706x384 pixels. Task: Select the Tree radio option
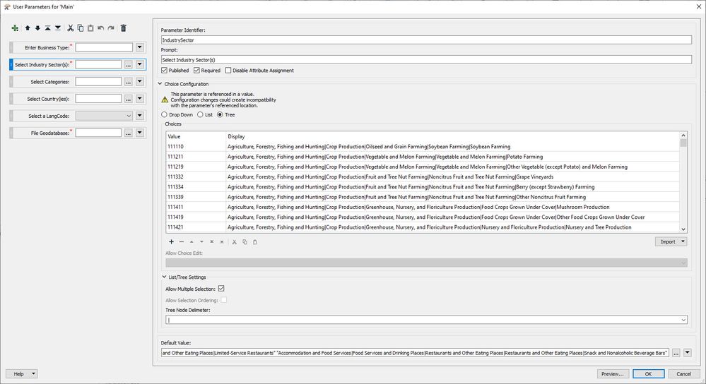click(220, 114)
